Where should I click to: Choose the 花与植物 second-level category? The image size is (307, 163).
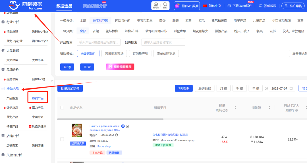coord(112,31)
